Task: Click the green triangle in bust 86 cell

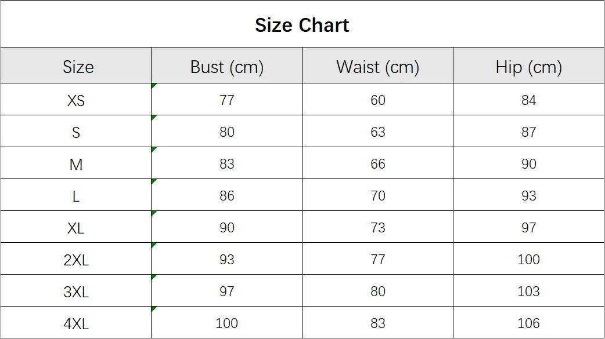Action: [x=153, y=181]
